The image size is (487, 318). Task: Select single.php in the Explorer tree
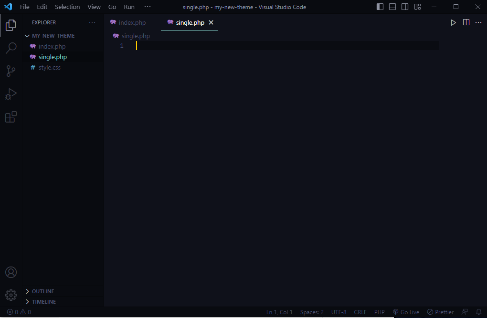click(63, 57)
